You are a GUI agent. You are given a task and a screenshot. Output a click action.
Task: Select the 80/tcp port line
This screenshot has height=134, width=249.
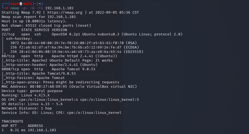click(x=59, y=56)
